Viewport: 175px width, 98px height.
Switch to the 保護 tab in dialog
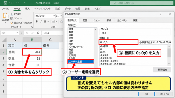pyautogui.click(x=135, y=20)
